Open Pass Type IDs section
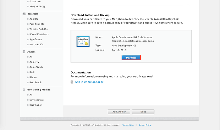This screenshot has height=130, width=220. click(x=37, y=24)
